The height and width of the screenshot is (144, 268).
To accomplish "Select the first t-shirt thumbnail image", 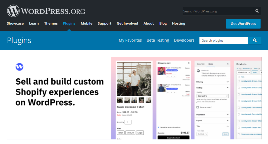I will [120, 100].
